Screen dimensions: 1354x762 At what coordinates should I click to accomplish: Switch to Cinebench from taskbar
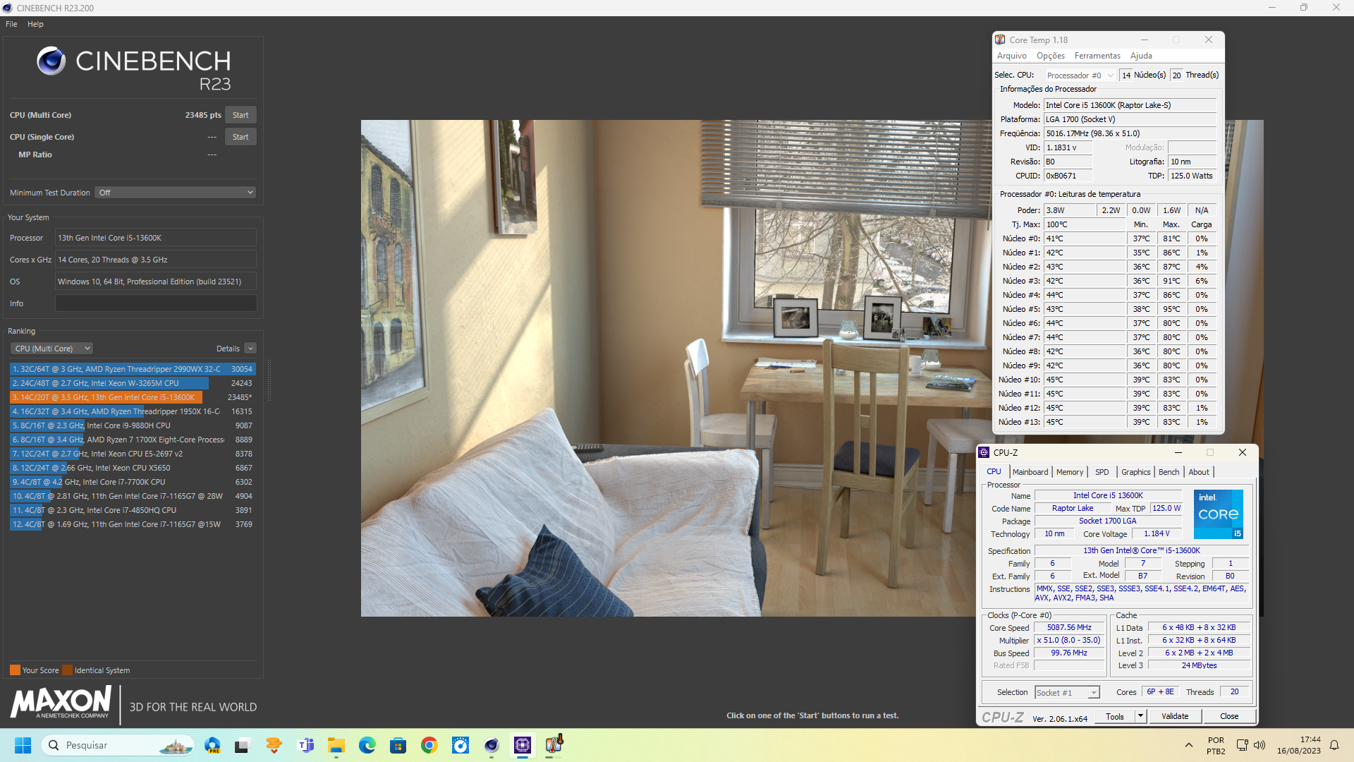click(x=492, y=745)
